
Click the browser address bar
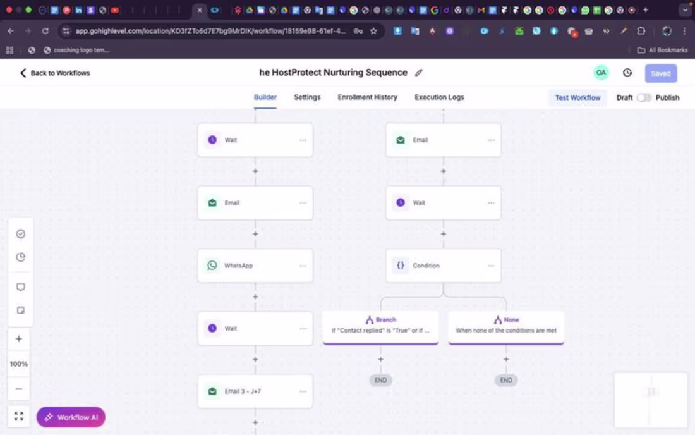(210, 31)
